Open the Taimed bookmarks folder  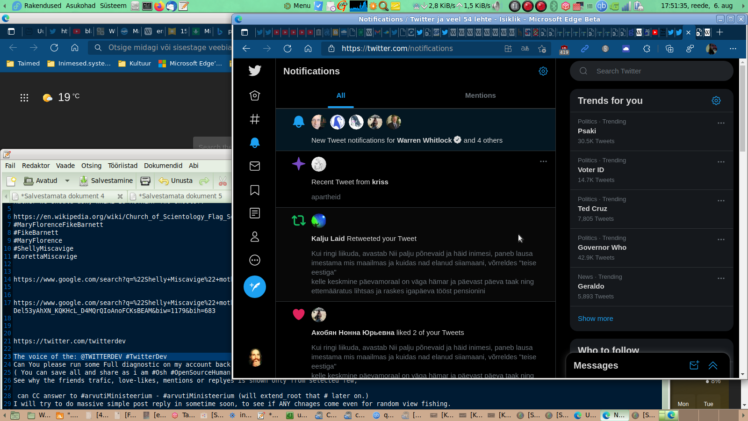(x=23, y=64)
